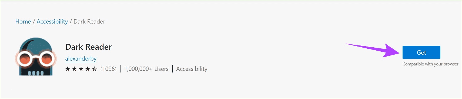Image resolution: width=462 pixels, height=99 pixels.
Task: Open the alexanderby publisher link
Action: pos(81,59)
